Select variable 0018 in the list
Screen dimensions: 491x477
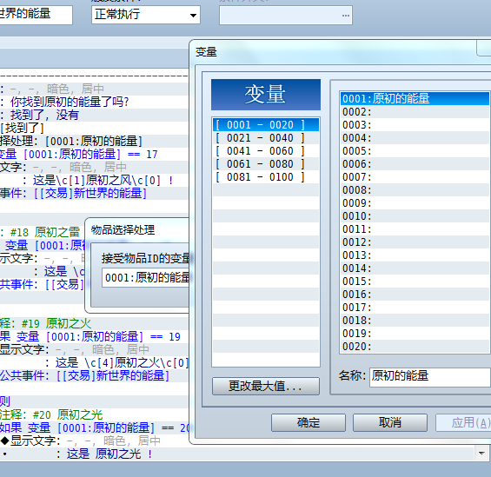[x=415, y=321]
